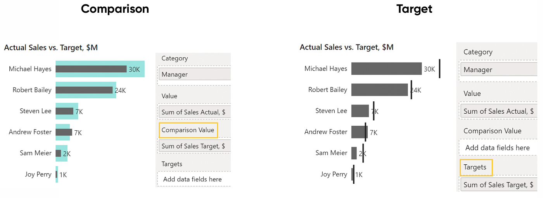543x198 pixels.
Task: Click the highlighted Comparison Value label on left
Action: point(188,130)
